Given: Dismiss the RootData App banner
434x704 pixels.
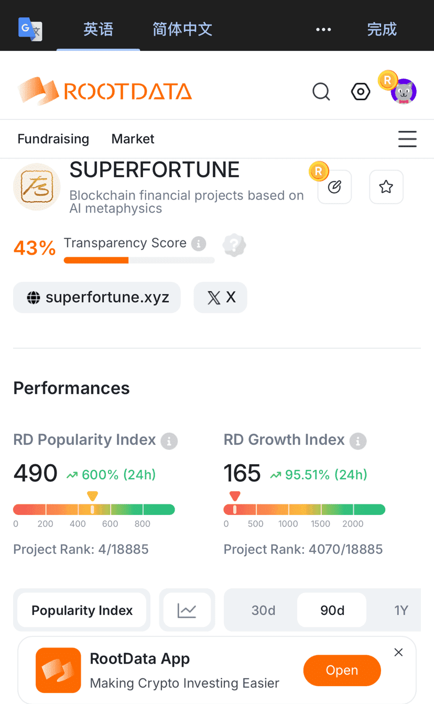Looking at the screenshot, I should point(398,652).
